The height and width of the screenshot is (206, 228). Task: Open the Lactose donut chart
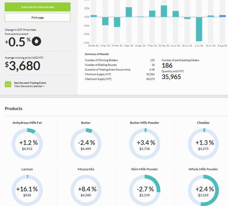click(x=27, y=190)
